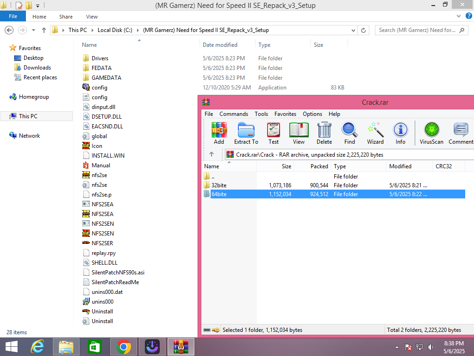474x356 pixels.
Task: Sort WinRAR list by CRC32 column
Action: click(x=449, y=166)
